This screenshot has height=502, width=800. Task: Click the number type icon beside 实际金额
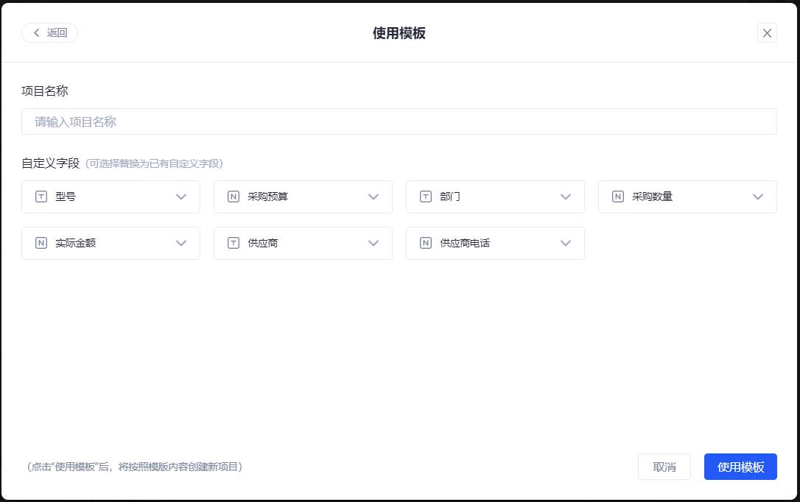(x=41, y=243)
